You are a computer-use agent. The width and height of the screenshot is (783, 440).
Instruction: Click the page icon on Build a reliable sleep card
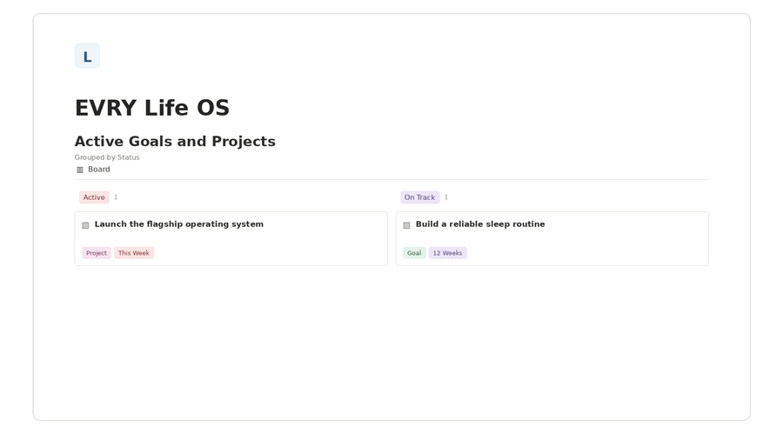(x=406, y=225)
